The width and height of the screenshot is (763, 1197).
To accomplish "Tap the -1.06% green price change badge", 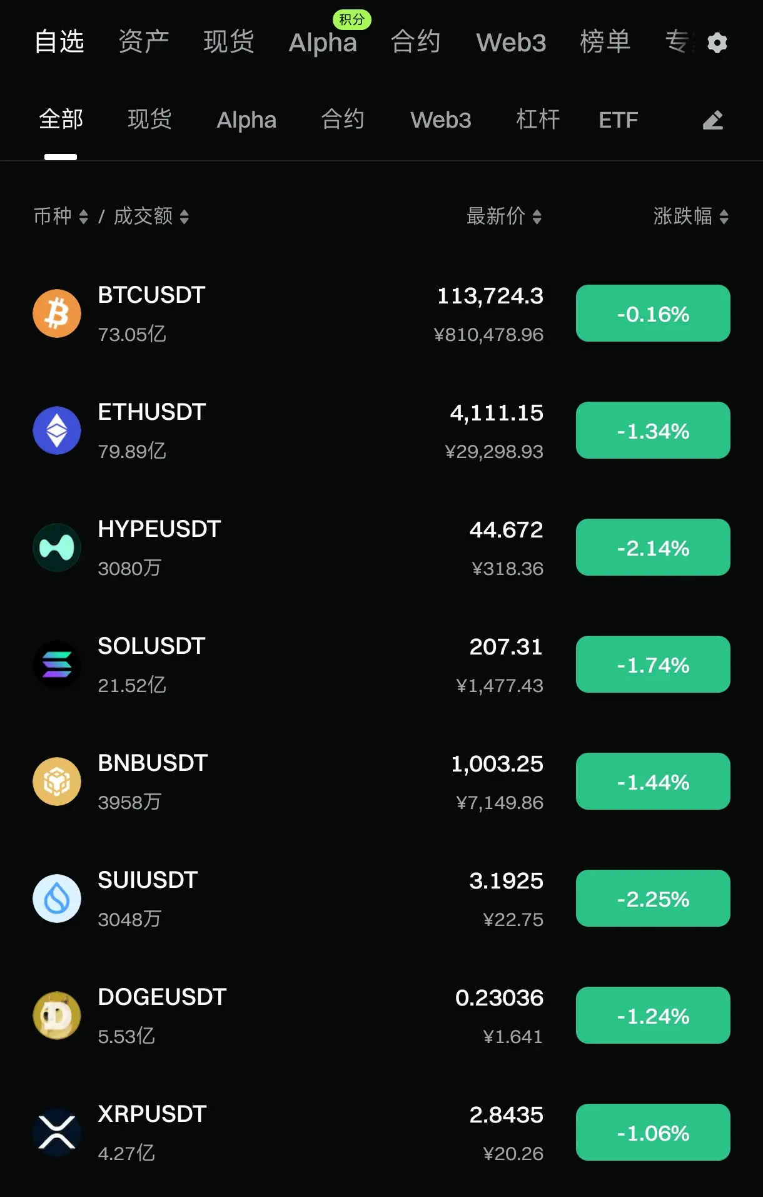I will click(x=653, y=1133).
